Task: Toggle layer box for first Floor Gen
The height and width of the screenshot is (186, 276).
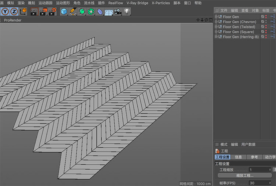Action: (263, 17)
